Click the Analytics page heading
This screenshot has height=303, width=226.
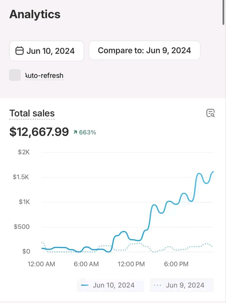click(35, 14)
